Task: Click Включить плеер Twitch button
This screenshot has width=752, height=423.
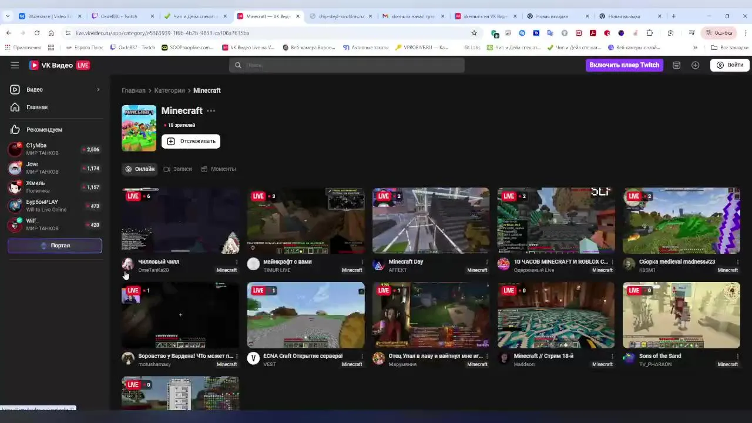Action: pos(625,65)
